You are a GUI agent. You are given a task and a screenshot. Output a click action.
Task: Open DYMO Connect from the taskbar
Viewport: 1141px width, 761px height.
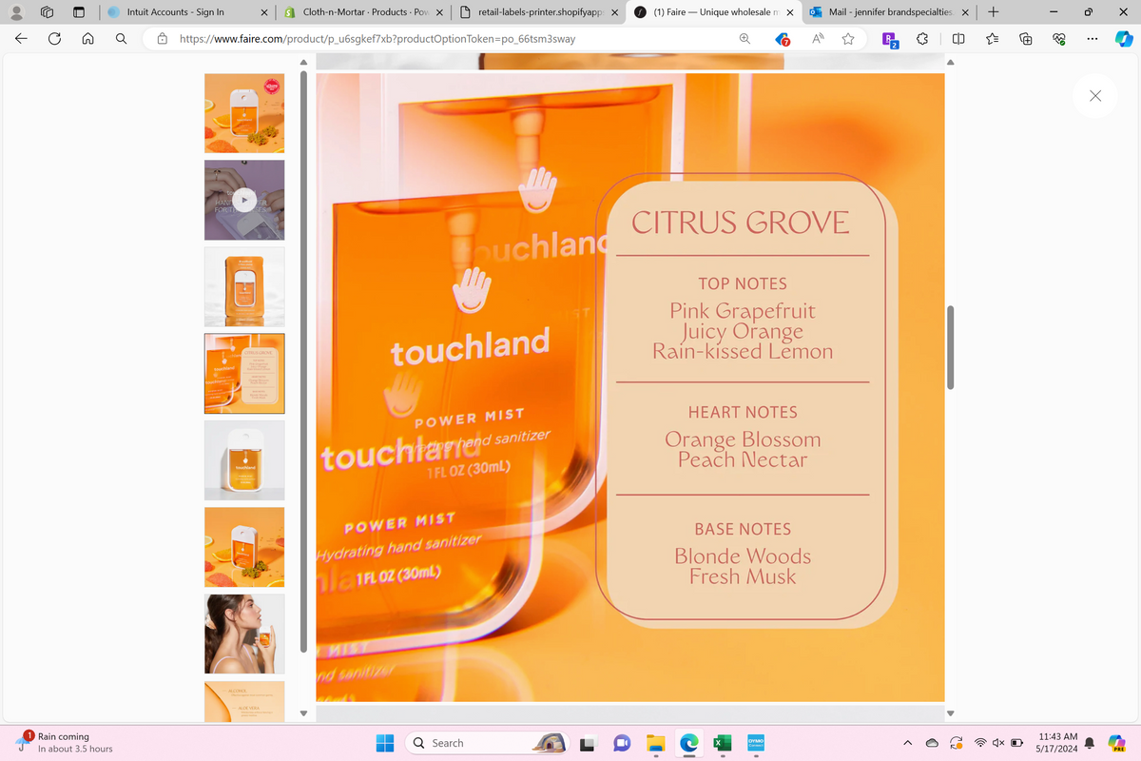[756, 742]
